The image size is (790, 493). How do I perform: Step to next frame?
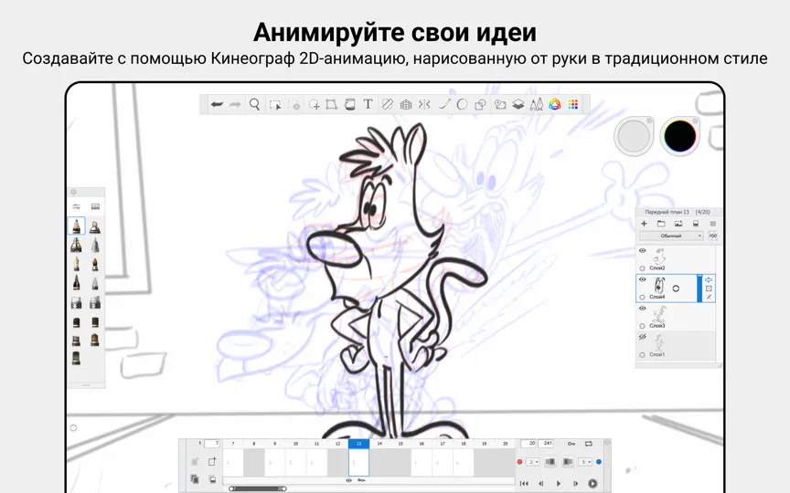pyautogui.click(x=575, y=483)
